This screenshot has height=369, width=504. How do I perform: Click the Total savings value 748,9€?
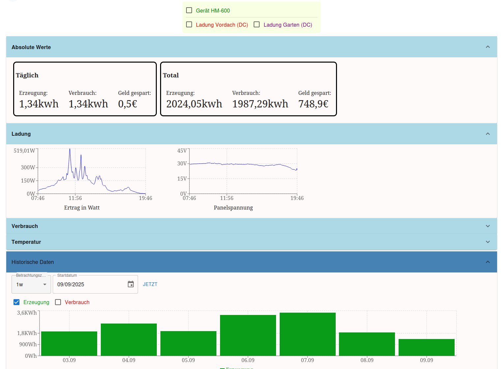313,104
